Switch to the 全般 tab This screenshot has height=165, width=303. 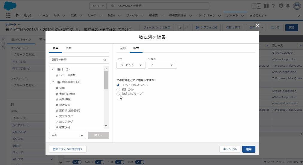click(x=123, y=48)
